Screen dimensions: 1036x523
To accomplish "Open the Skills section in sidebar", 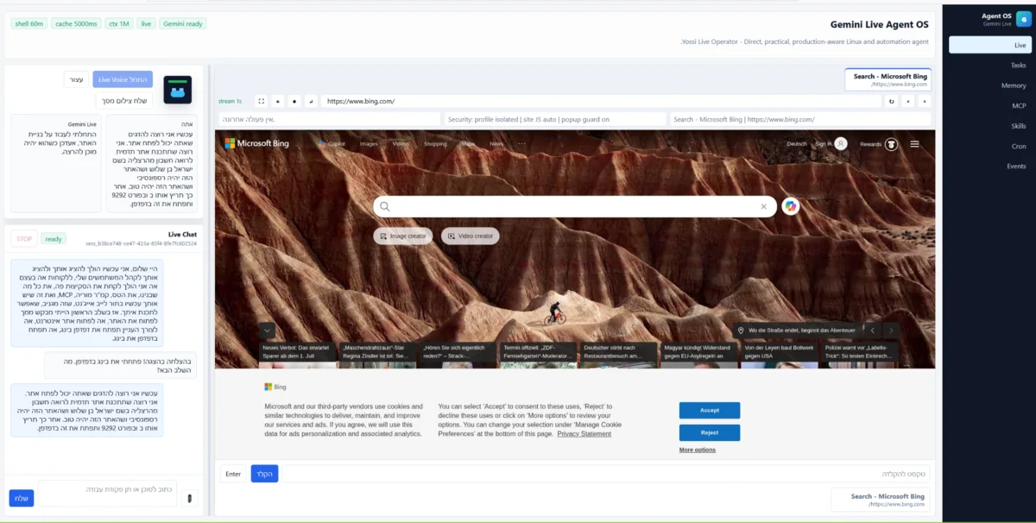I will 989,126.
